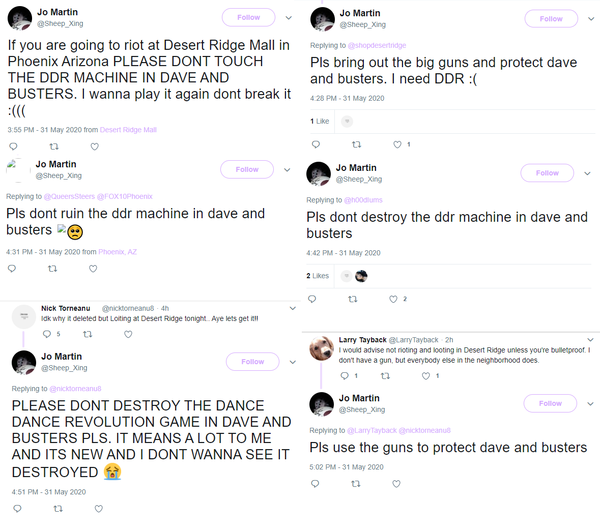Open the Desert Ridge Mall location link

[128, 130]
